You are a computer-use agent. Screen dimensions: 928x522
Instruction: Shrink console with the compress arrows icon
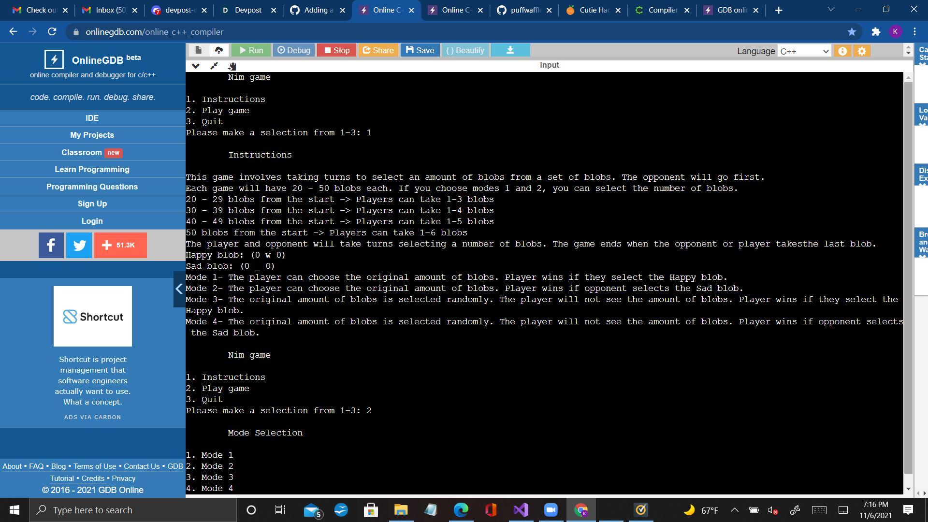click(x=214, y=66)
